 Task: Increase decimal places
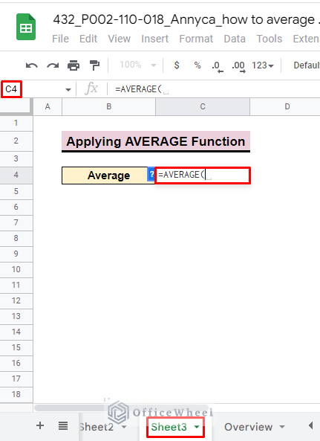click(x=238, y=66)
